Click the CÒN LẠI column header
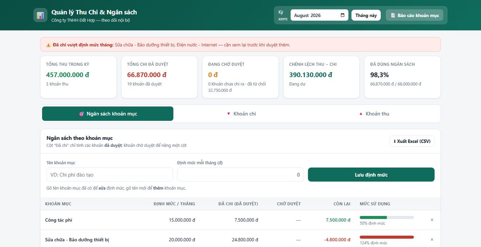The width and height of the screenshot is (481, 247). (342, 204)
